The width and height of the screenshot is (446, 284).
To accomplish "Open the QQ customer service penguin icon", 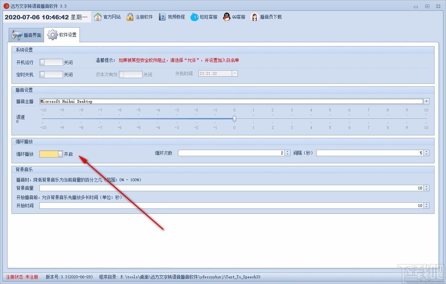I will coord(227,17).
